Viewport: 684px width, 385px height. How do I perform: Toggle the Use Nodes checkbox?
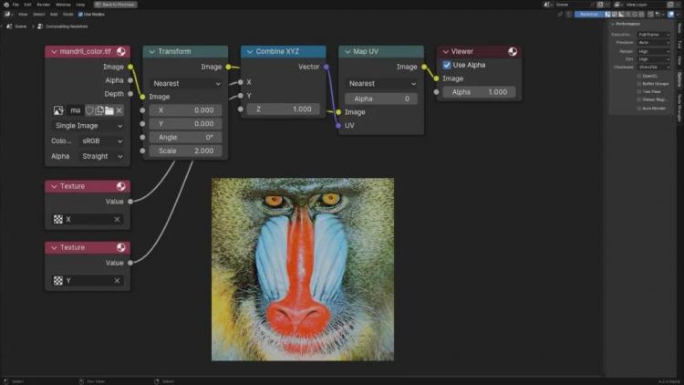pyautogui.click(x=80, y=14)
